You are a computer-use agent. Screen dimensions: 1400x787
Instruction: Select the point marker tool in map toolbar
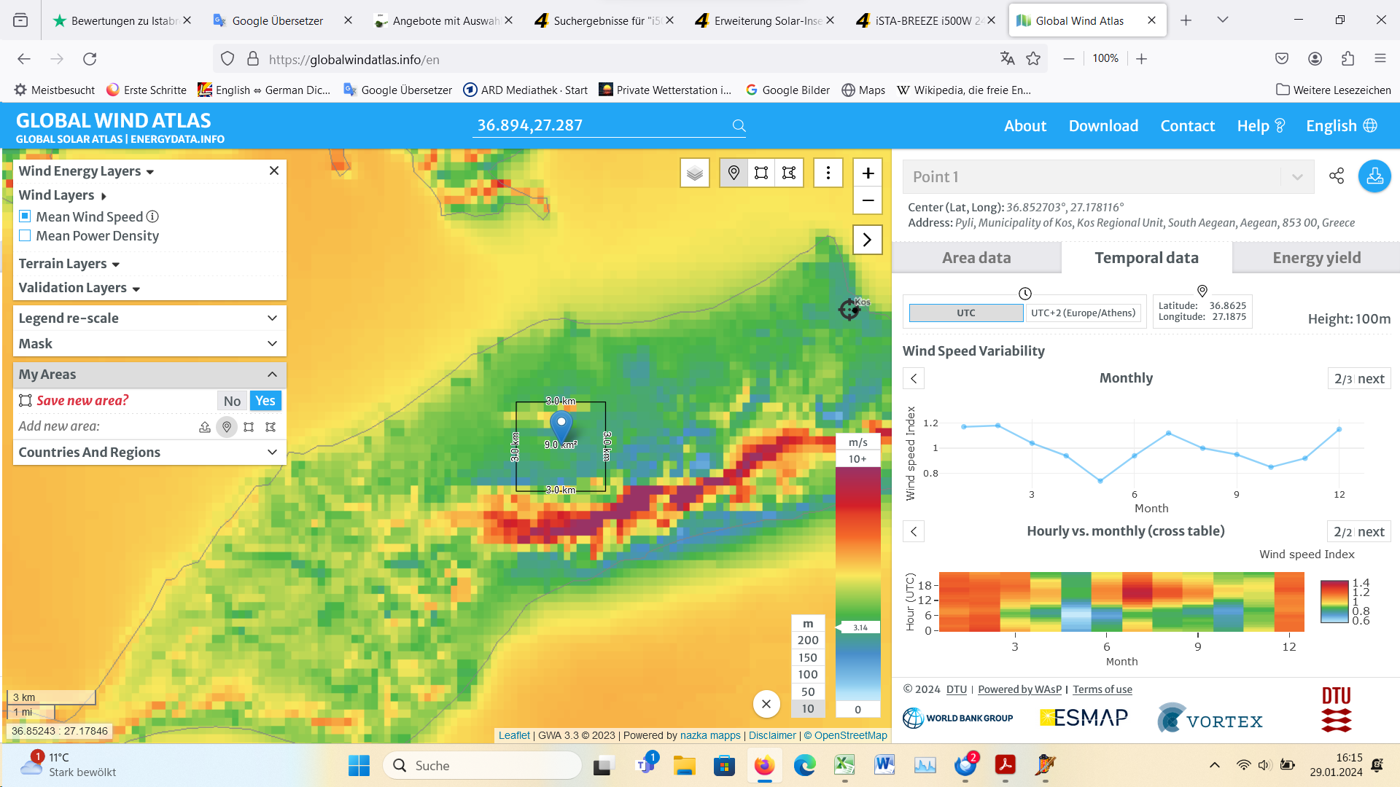(734, 173)
